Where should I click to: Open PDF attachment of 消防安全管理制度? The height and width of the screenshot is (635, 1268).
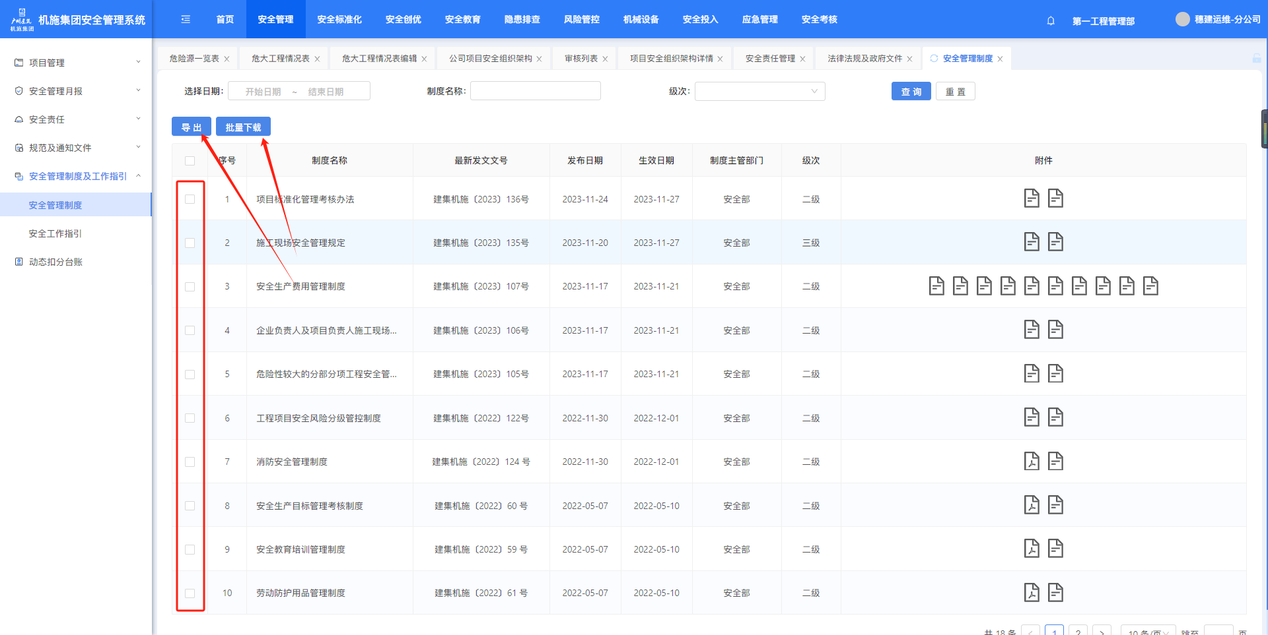pyautogui.click(x=1032, y=461)
